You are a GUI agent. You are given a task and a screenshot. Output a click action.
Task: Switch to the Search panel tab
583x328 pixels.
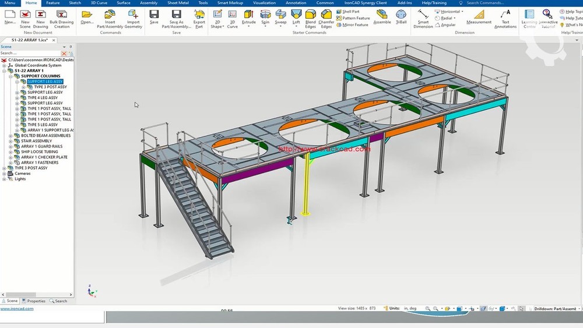(x=58, y=301)
